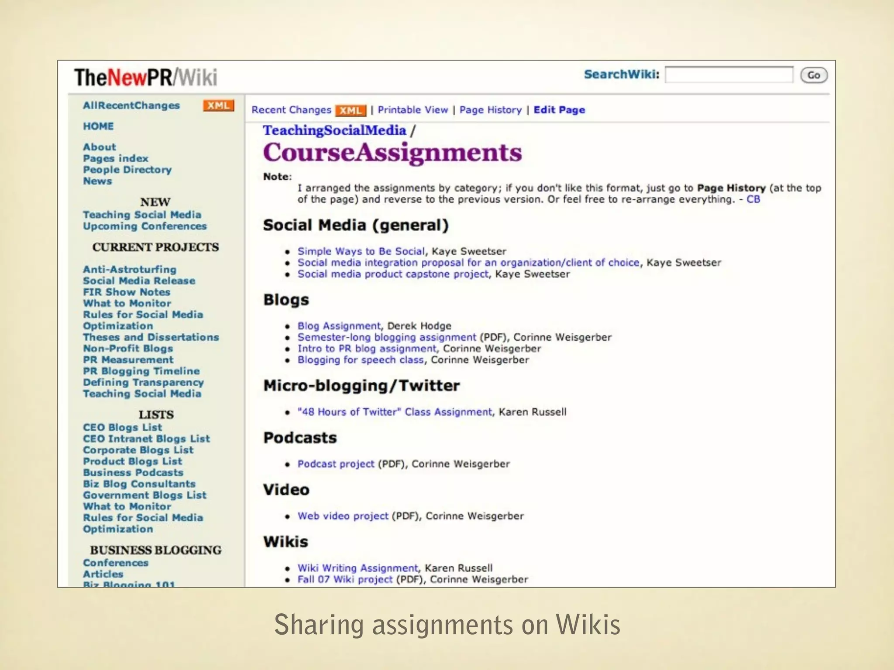Open Conferences under Business Blogging

(x=116, y=563)
